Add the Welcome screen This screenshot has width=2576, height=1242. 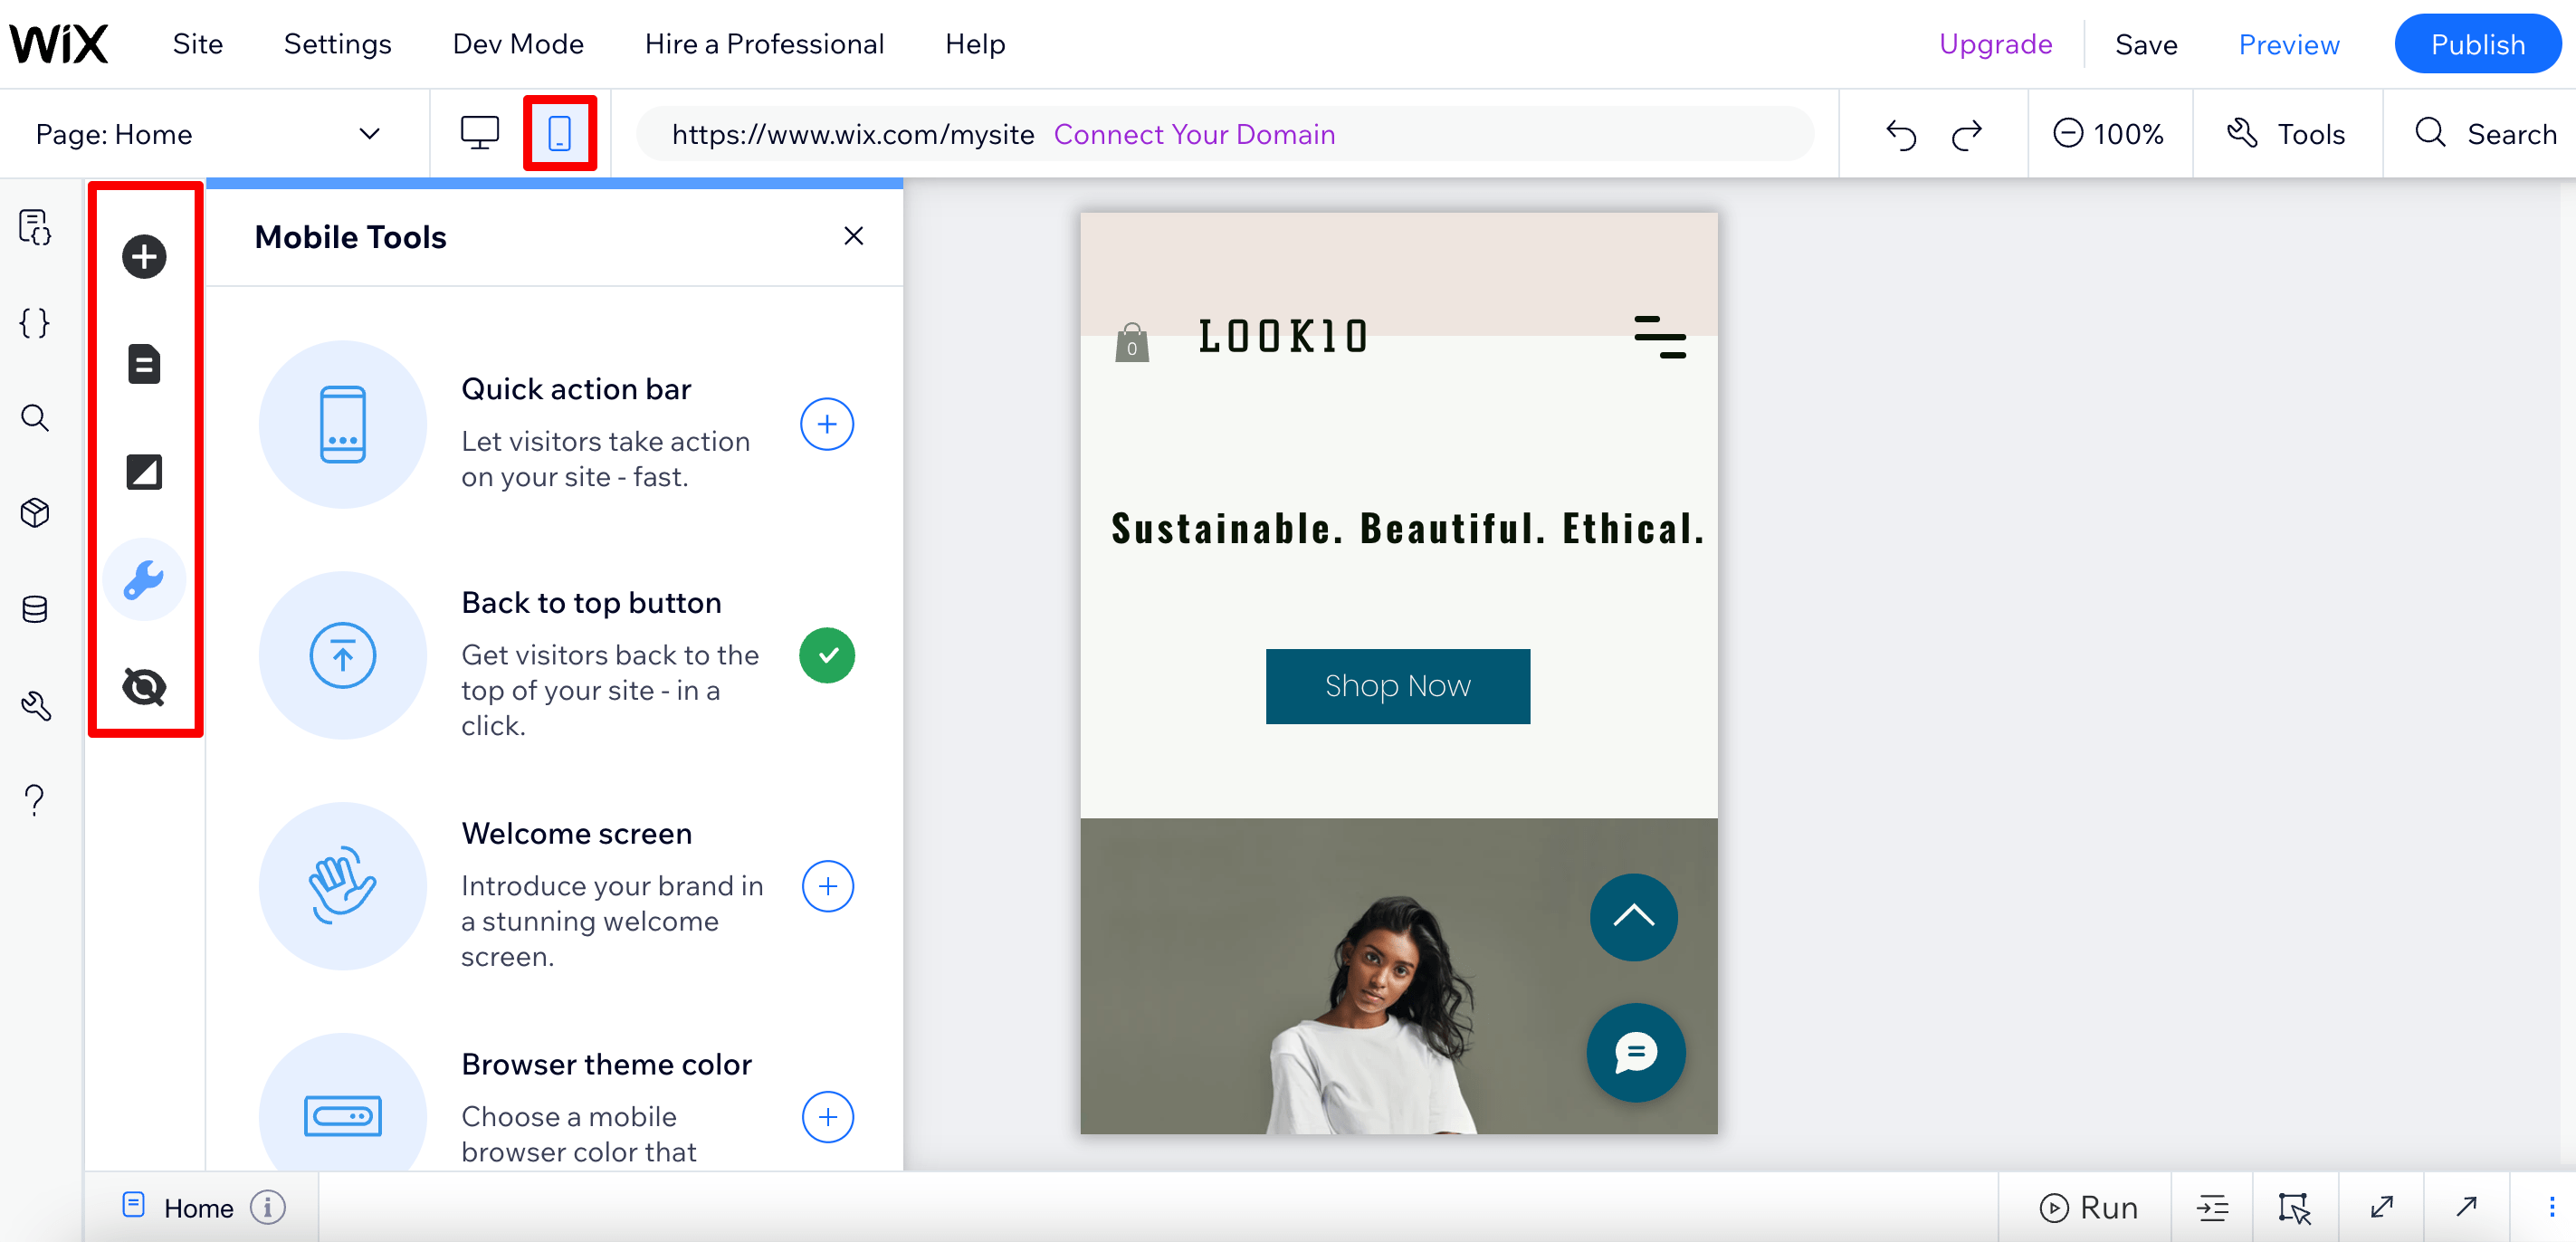click(828, 886)
